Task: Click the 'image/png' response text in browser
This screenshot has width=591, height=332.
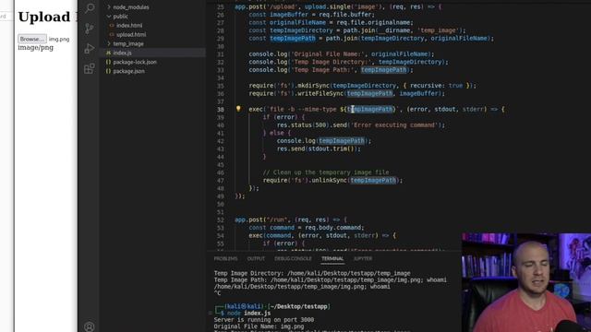Action: click(35, 48)
